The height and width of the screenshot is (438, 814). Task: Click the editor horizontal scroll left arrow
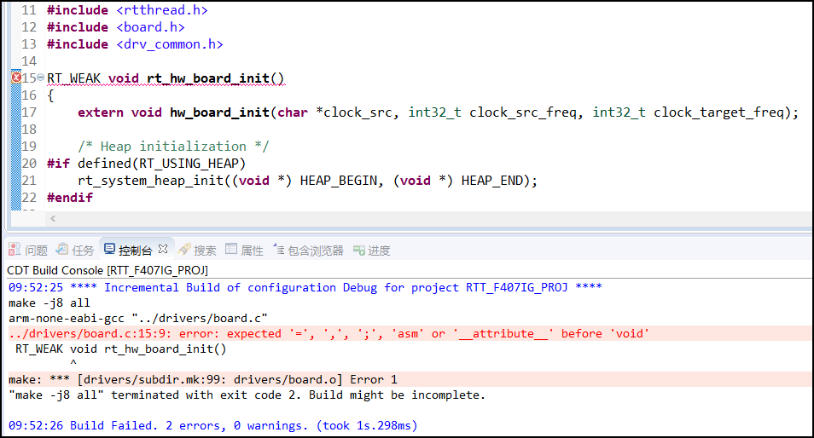tap(53, 219)
